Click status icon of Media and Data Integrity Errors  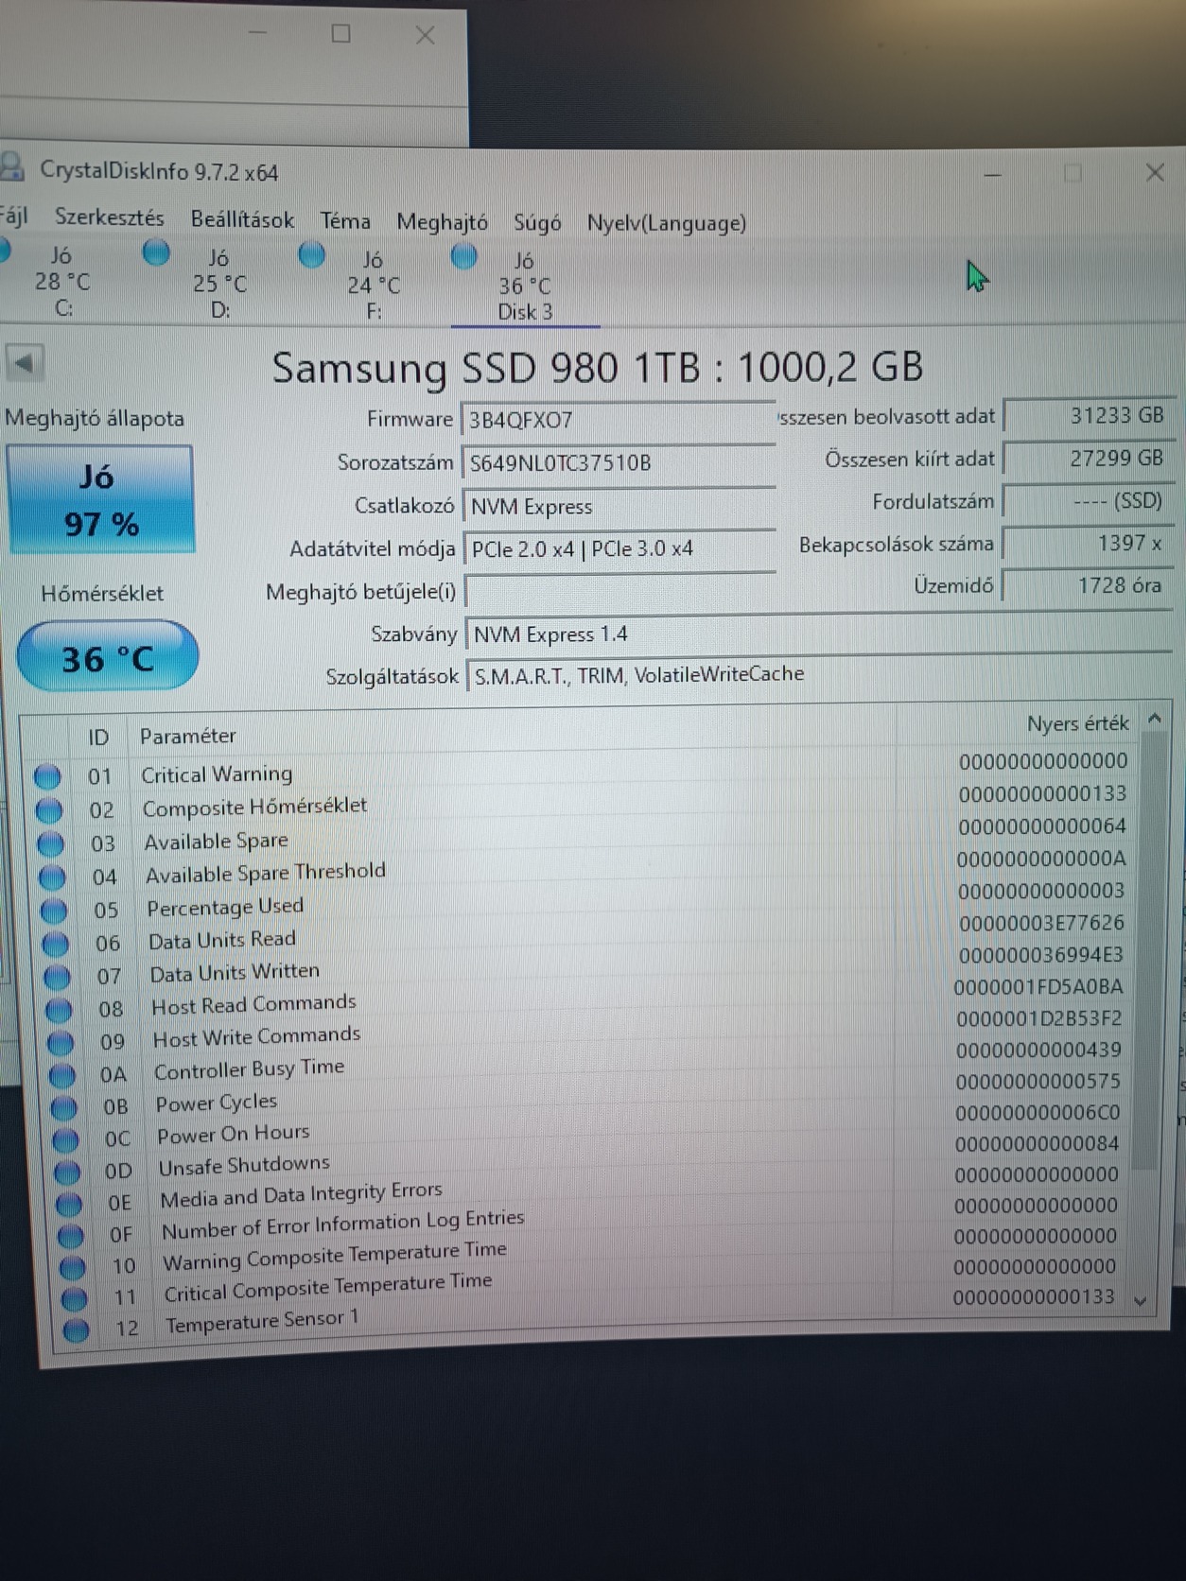coord(69,1205)
